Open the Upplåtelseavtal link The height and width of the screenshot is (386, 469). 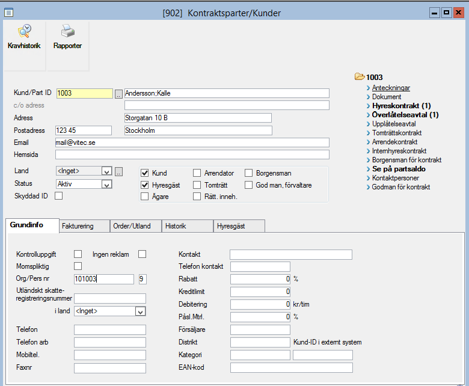point(394,124)
